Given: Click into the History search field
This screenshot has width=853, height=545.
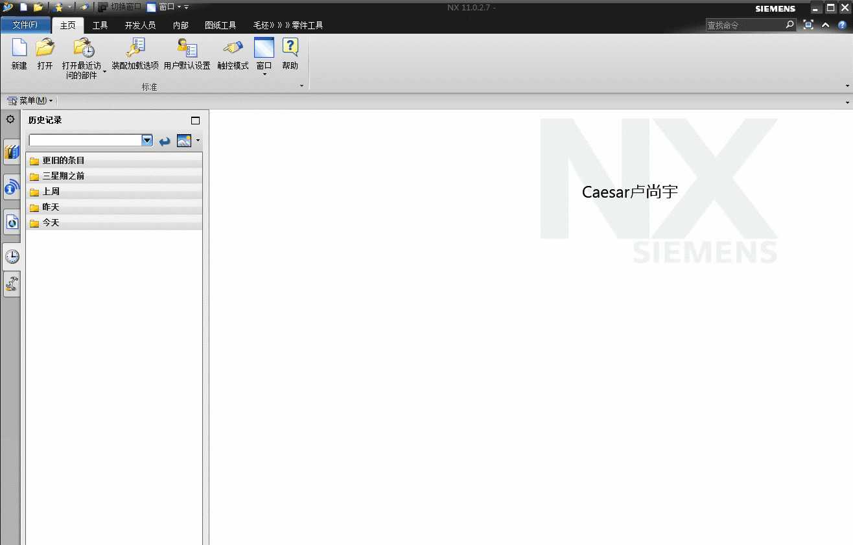Looking at the screenshot, I should [x=86, y=140].
